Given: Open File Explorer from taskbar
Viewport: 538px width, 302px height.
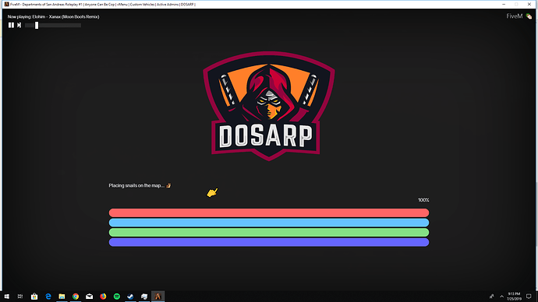Looking at the screenshot, I should (62, 297).
